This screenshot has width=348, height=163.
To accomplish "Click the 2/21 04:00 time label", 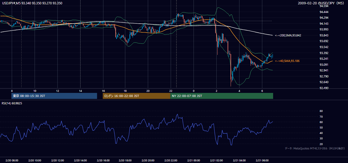I will click(x=239, y=161).
